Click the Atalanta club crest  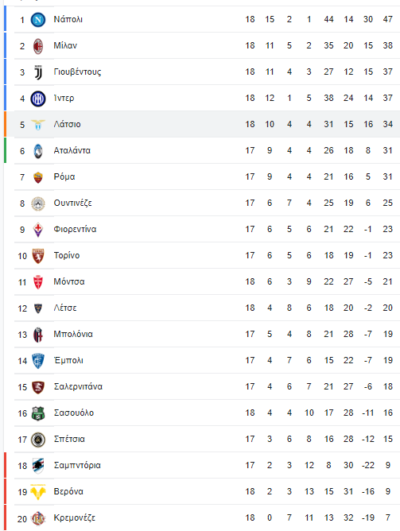click(38, 151)
